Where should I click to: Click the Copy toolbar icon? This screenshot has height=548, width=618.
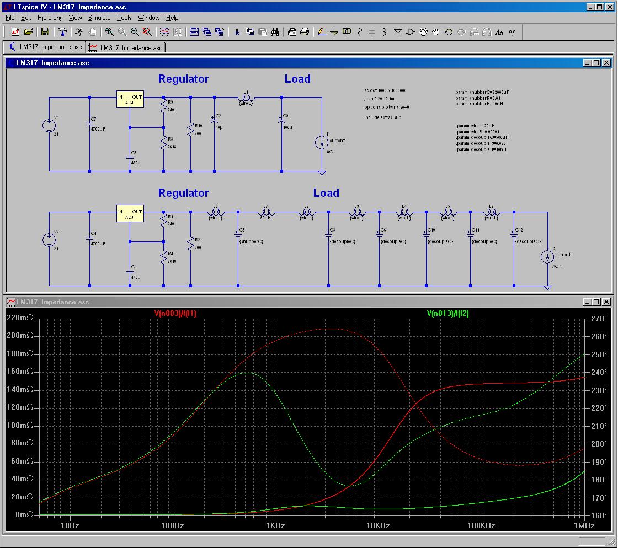click(x=249, y=32)
